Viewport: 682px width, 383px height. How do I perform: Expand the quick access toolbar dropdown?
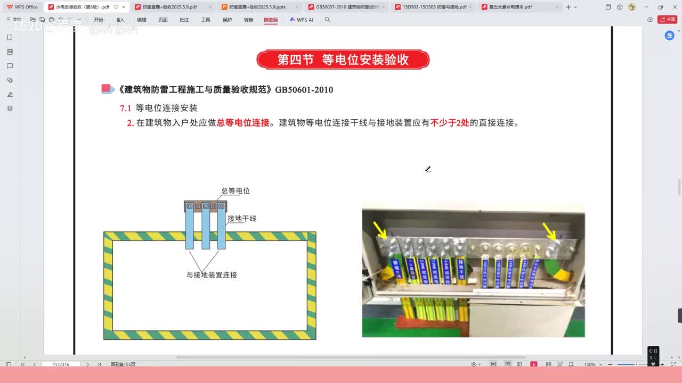tap(79, 20)
